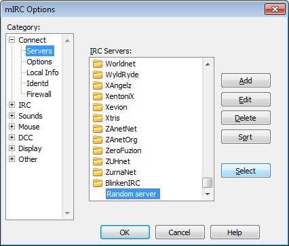Sort the IRC servers list
Screen dimensions: 289x246
pyautogui.click(x=246, y=137)
